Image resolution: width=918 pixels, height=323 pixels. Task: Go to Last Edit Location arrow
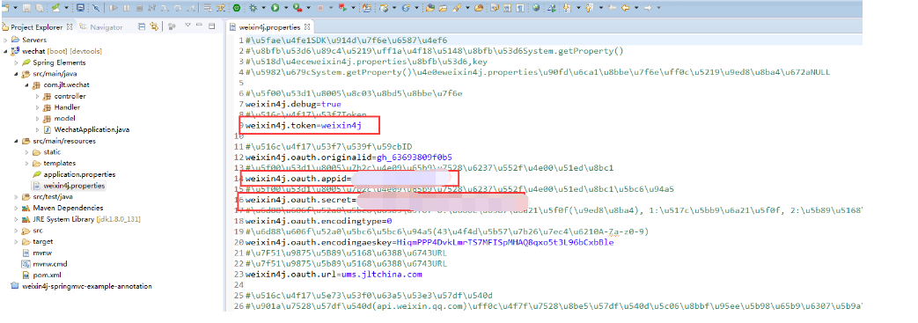coord(613,8)
